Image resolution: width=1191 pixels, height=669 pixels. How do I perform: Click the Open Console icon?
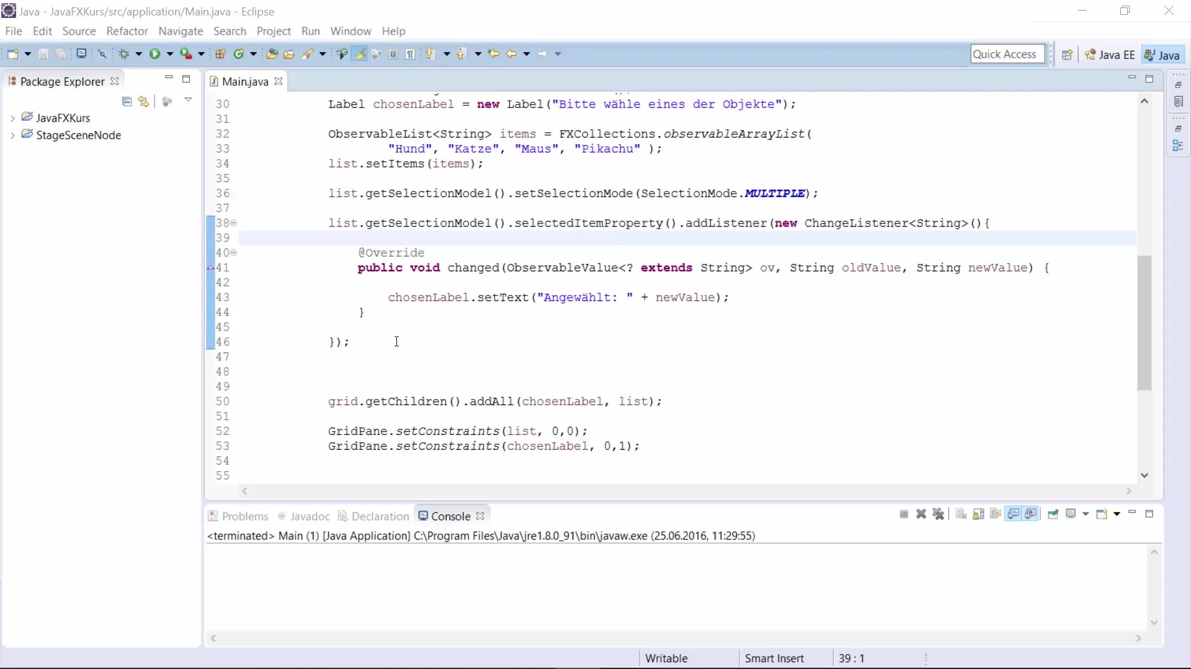pyautogui.click(x=1102, y=514)
